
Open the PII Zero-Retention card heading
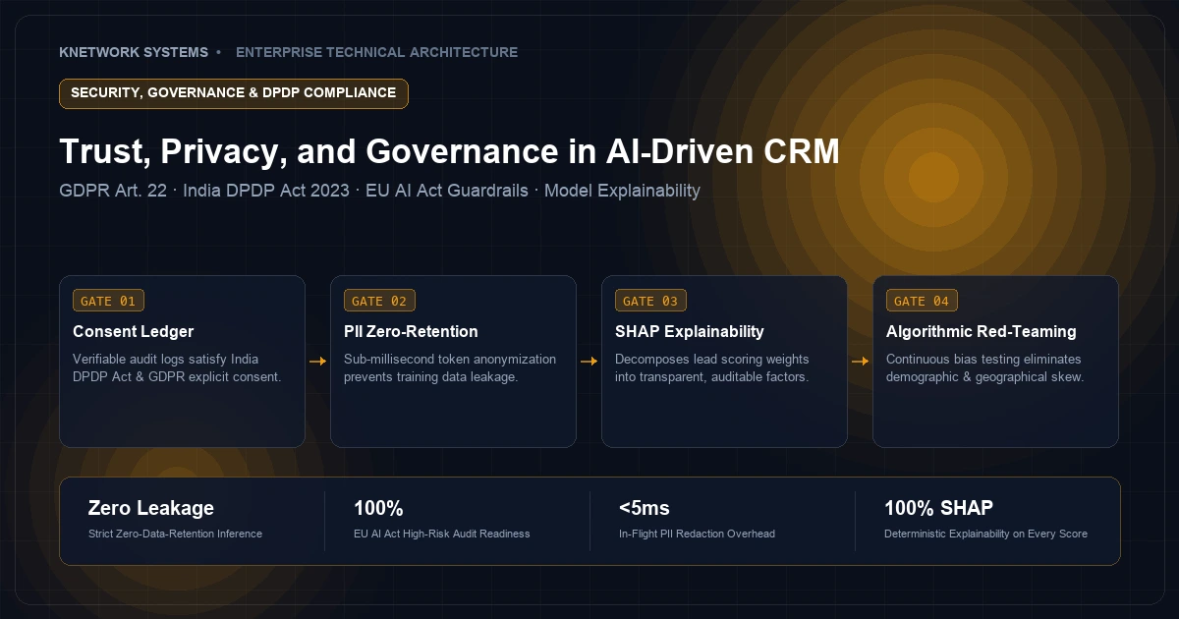(x=411, y=332)
